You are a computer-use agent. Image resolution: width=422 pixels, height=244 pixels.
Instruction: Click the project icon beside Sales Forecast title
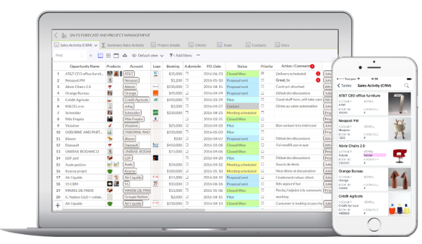coord(63,35)
